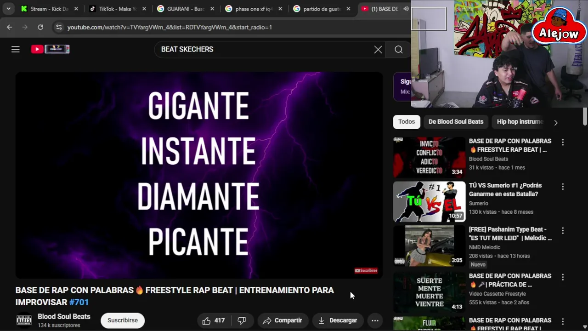Open Sumerio channel name

[x=478, y=203]
